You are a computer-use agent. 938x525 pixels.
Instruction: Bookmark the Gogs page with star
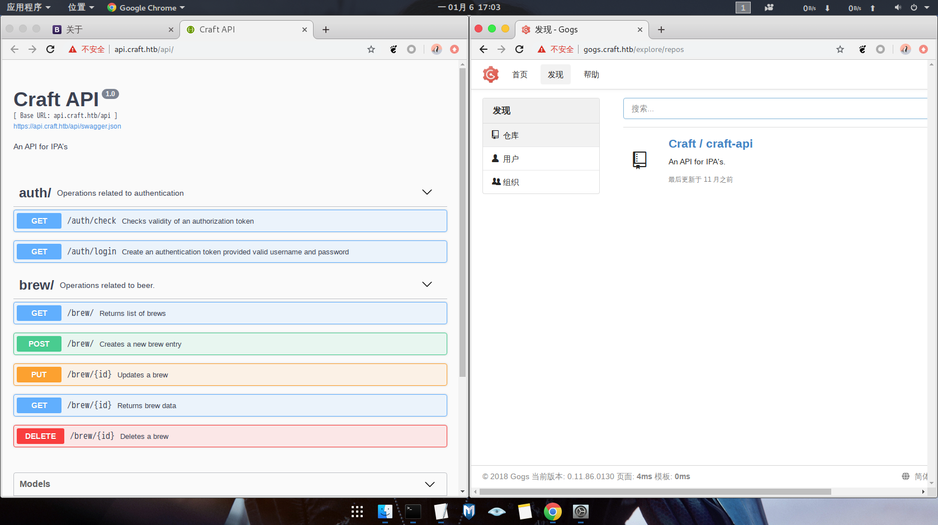click(840, 49)
